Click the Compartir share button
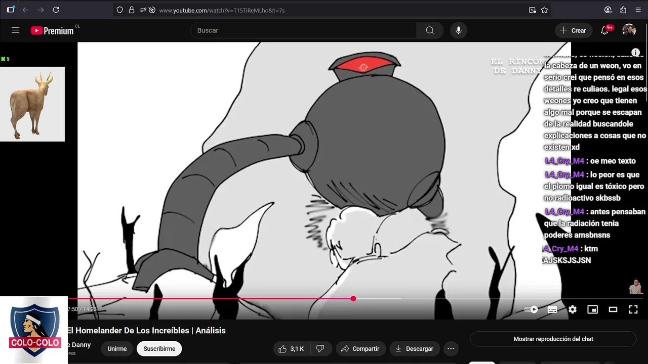The width and height of the screenshot is (648, 364). pos(360,349)
